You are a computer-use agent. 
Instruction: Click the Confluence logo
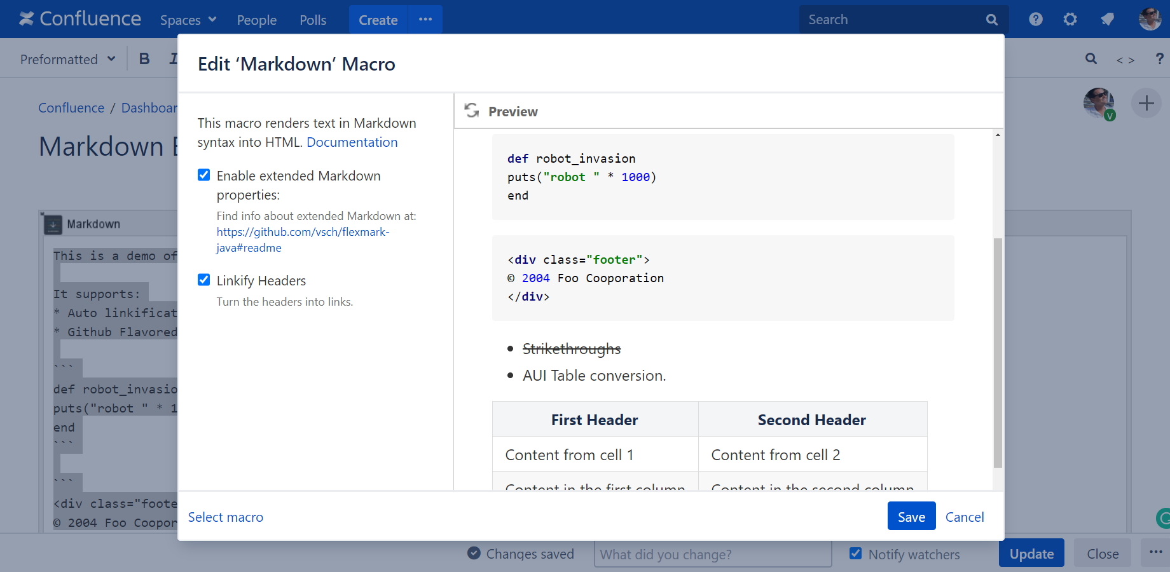80,19
